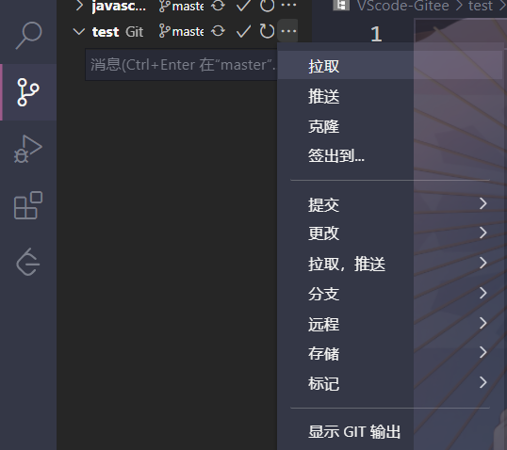Expand the 分支 submenu
This screenshot has width=507, height=450.
[x=390, y=294]
